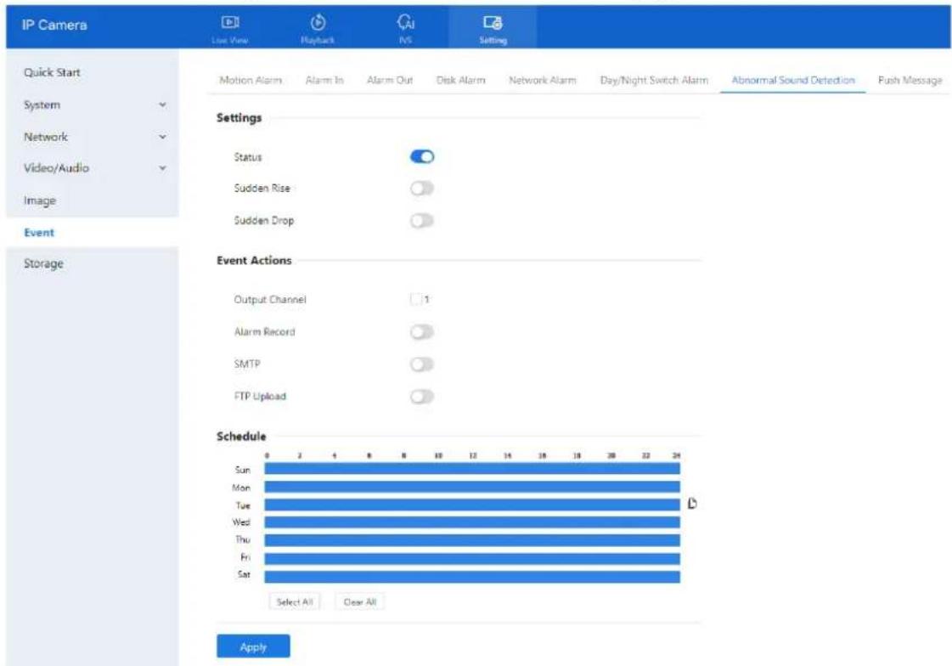Open the Image sidebar item
This screenshot has width=952, height=666.
pos(40,200)
